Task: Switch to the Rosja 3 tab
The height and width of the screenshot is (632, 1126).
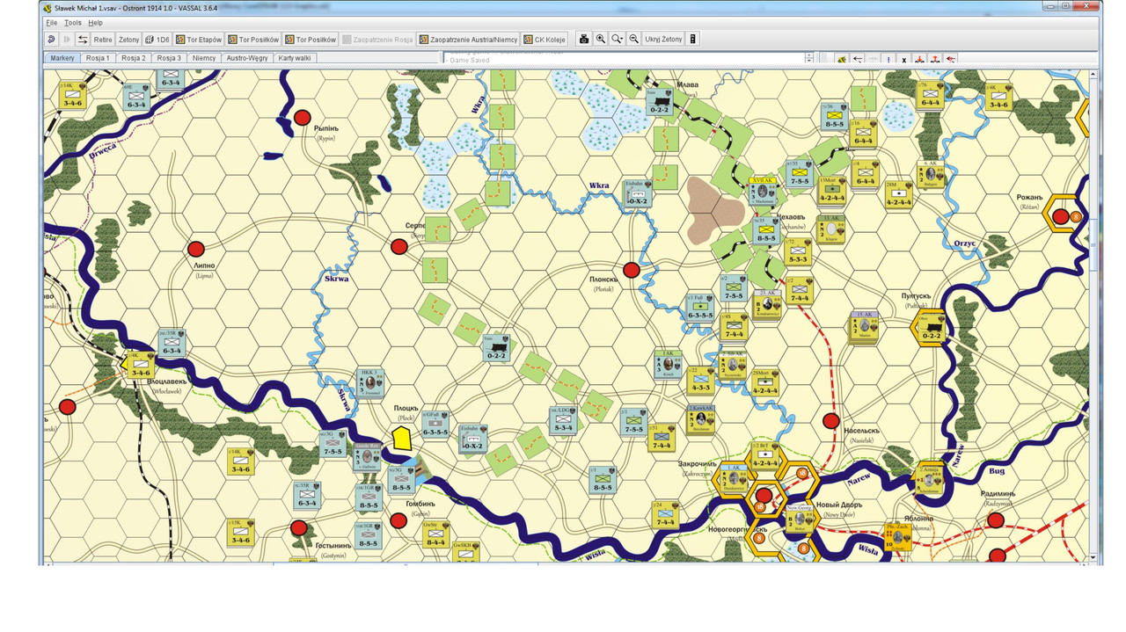Action: tap(169, 58)
